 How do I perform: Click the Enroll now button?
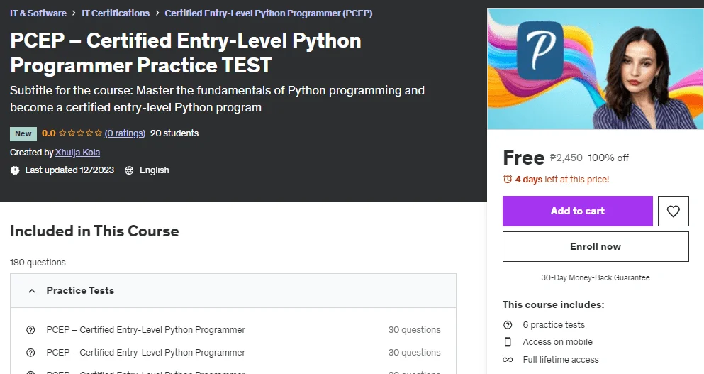[596, 246]
